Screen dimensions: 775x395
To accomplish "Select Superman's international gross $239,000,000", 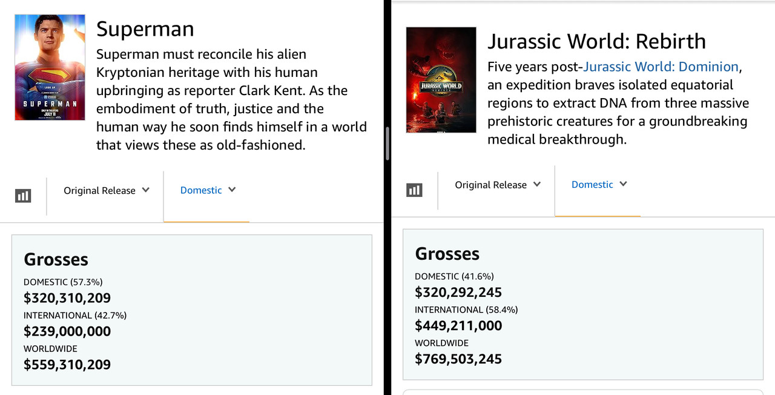I will [67, 331].
